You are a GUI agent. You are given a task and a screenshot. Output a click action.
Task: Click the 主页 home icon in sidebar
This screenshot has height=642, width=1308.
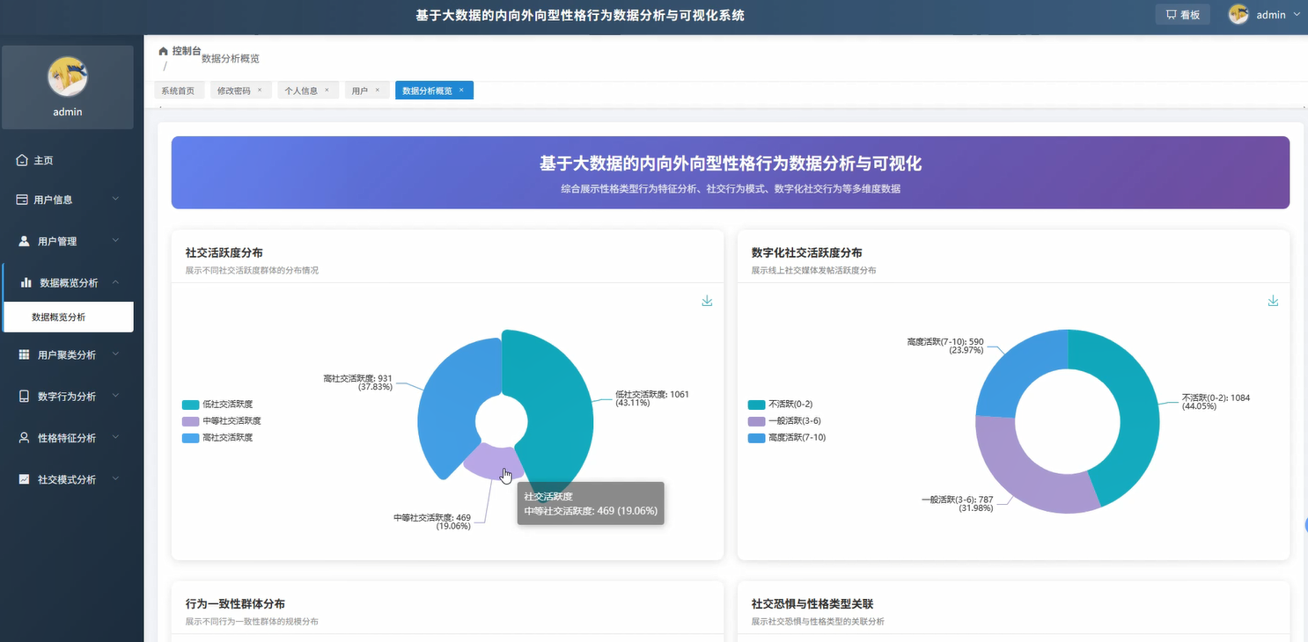[22, 161]
